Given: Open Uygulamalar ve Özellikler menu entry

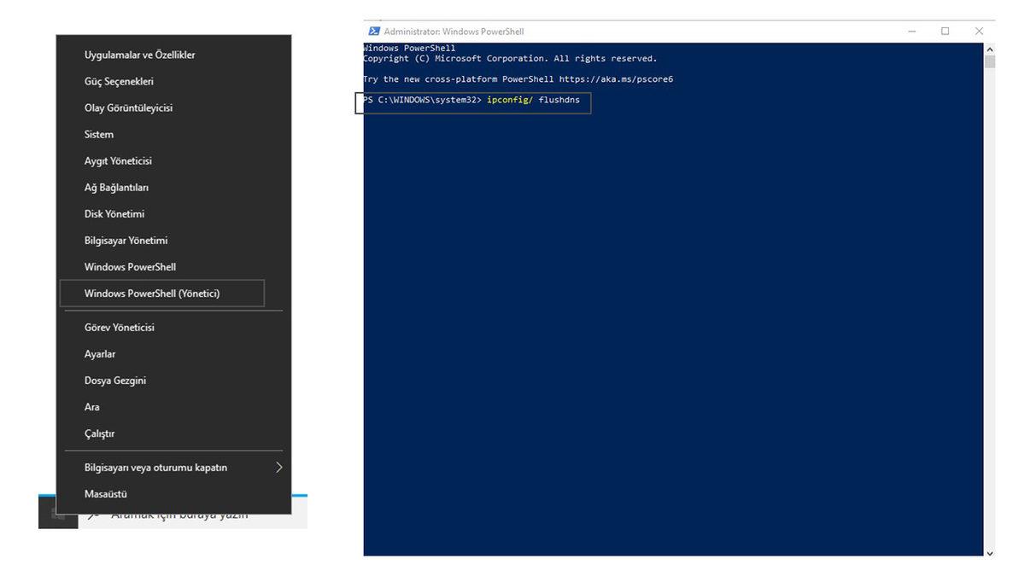Looking at the screenshot, I should 139,55.
